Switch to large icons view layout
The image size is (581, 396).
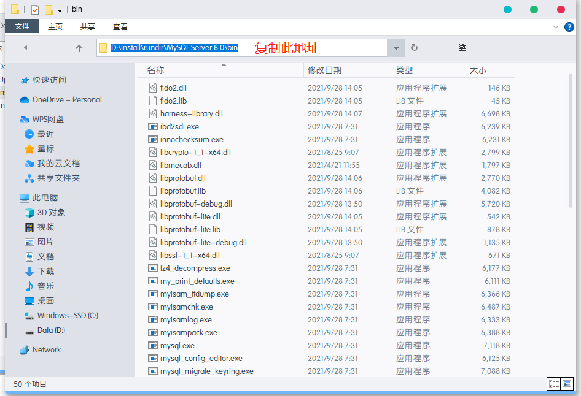click(567, 384)
